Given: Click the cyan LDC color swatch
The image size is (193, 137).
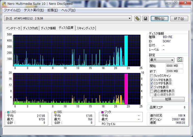Looking at the screenshot, I should click(x=8, y=112).
